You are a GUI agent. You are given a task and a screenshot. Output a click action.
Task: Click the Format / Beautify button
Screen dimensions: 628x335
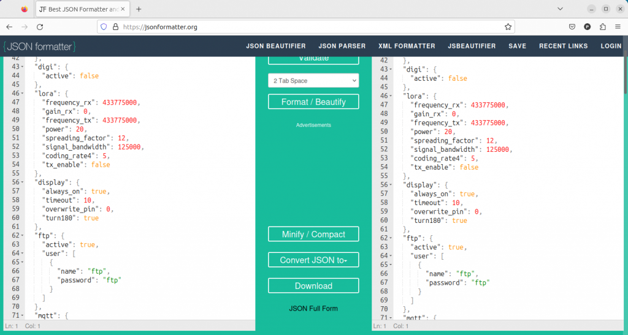click(x=313, y=102)
